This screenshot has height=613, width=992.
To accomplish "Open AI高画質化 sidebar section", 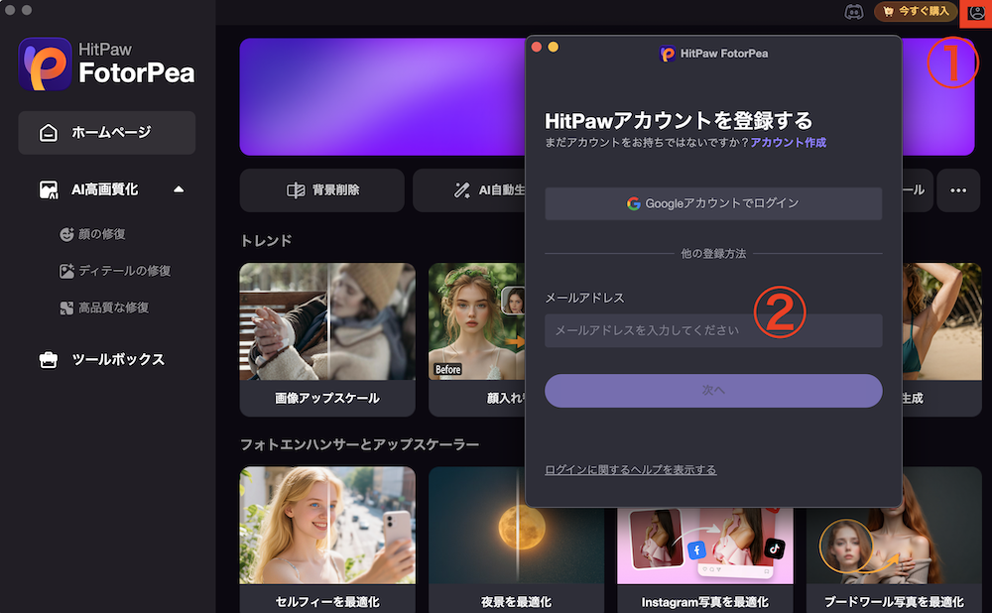I will pos(107,189).
